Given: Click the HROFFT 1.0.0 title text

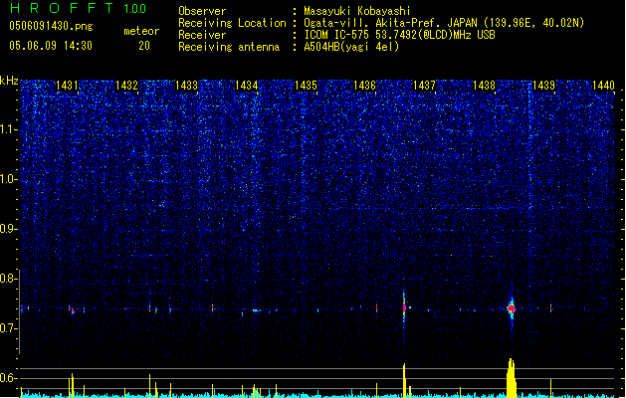Looking at the screenshot, I should coord(78,8).
